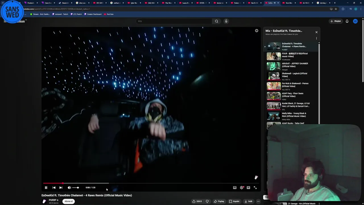Viewport: 364px width, 205px height.
Task: Open the Mix playlist options menu
Action: click(316, 38)
